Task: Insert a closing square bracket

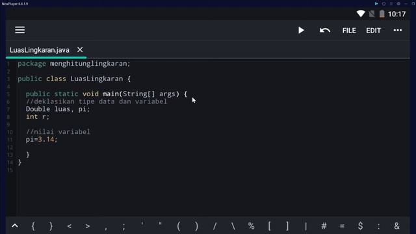Action: click(287, 226)
